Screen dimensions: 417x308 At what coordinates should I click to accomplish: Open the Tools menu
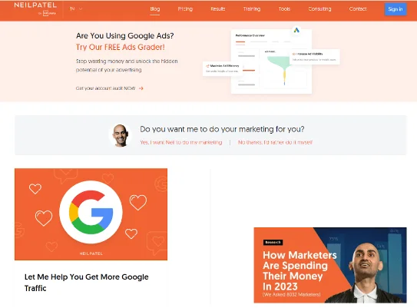284,9
